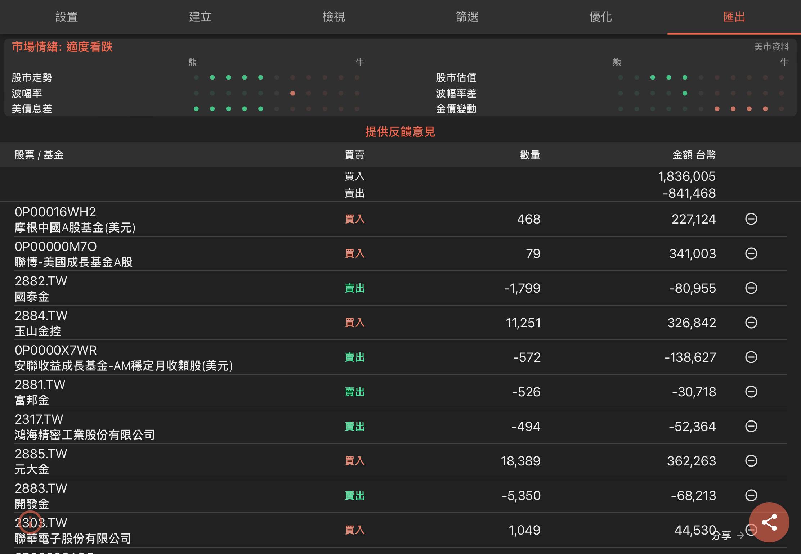801x554 pixels.
Task: Tap the red share floating button
Action: coord(769,522)
